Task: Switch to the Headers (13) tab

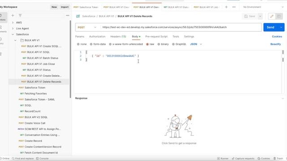Action: 118,37
